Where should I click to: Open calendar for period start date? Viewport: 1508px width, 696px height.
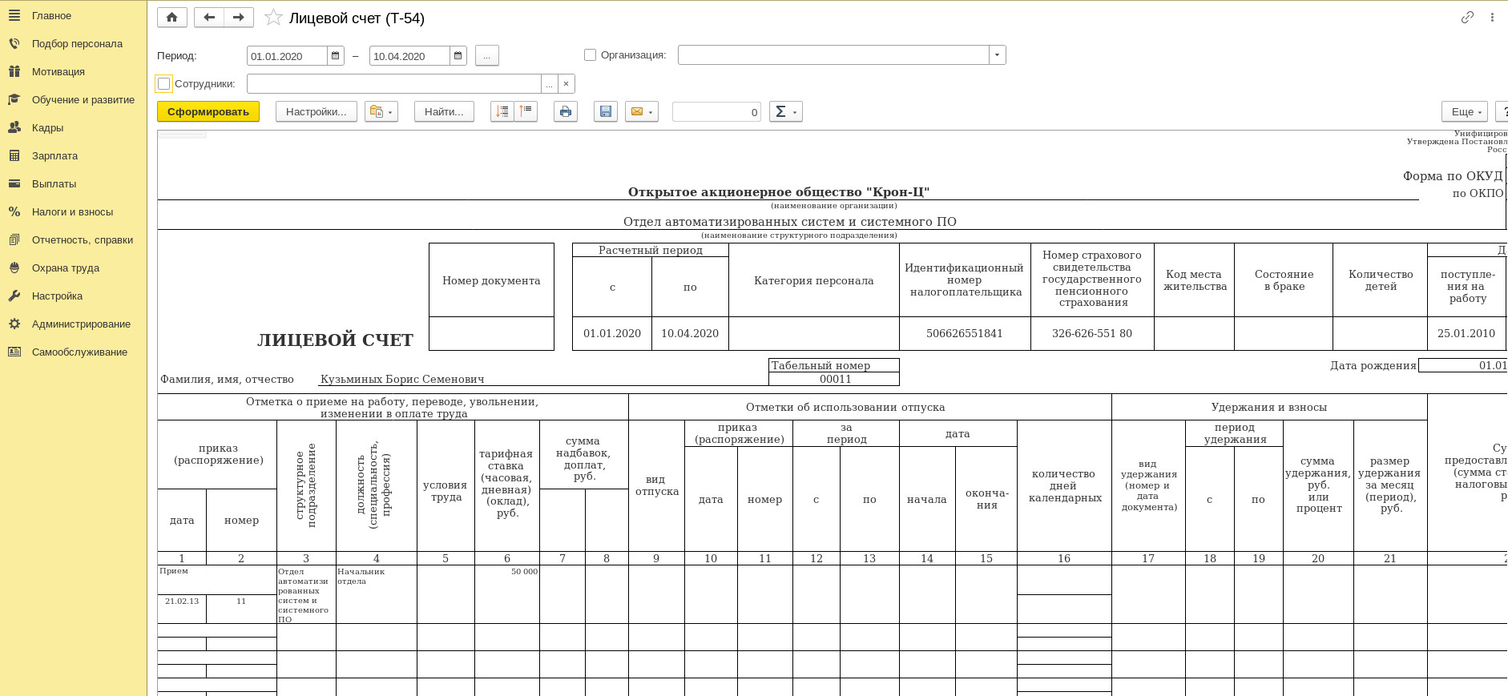coord(336,56)
